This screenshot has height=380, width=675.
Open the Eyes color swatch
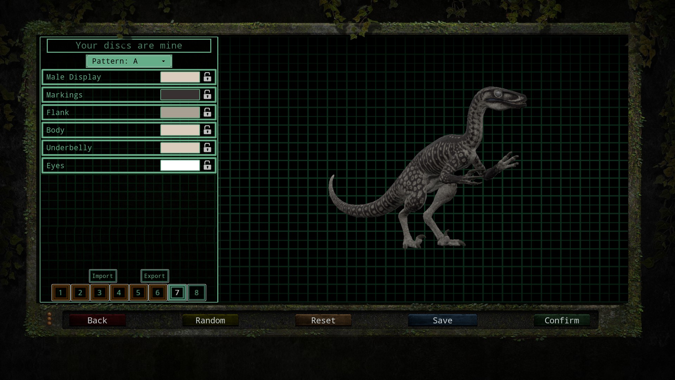pos(180,165)
